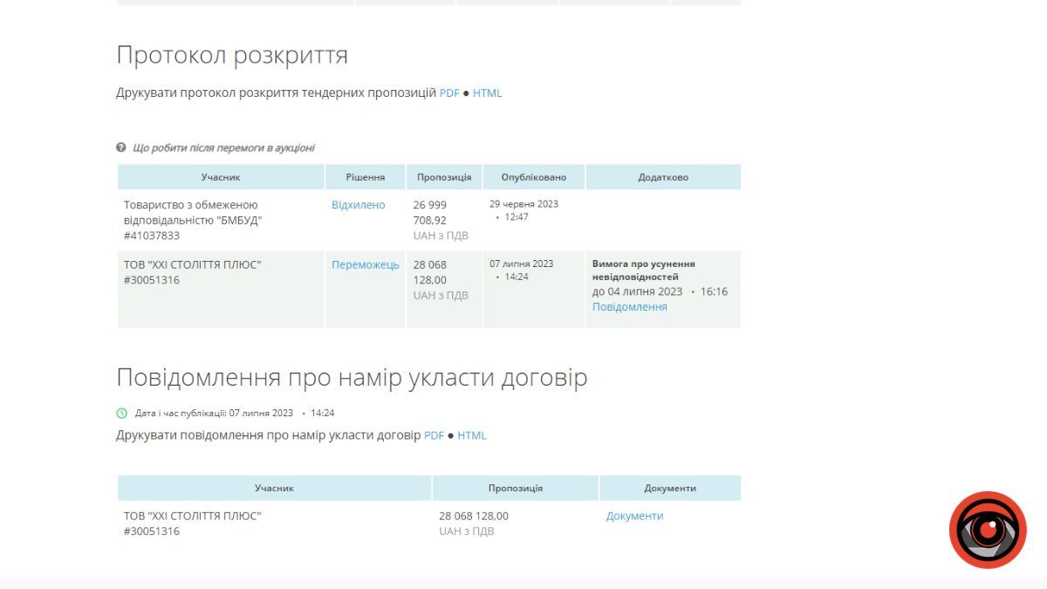Select the "Опубліковано" column header

[535, 176]
